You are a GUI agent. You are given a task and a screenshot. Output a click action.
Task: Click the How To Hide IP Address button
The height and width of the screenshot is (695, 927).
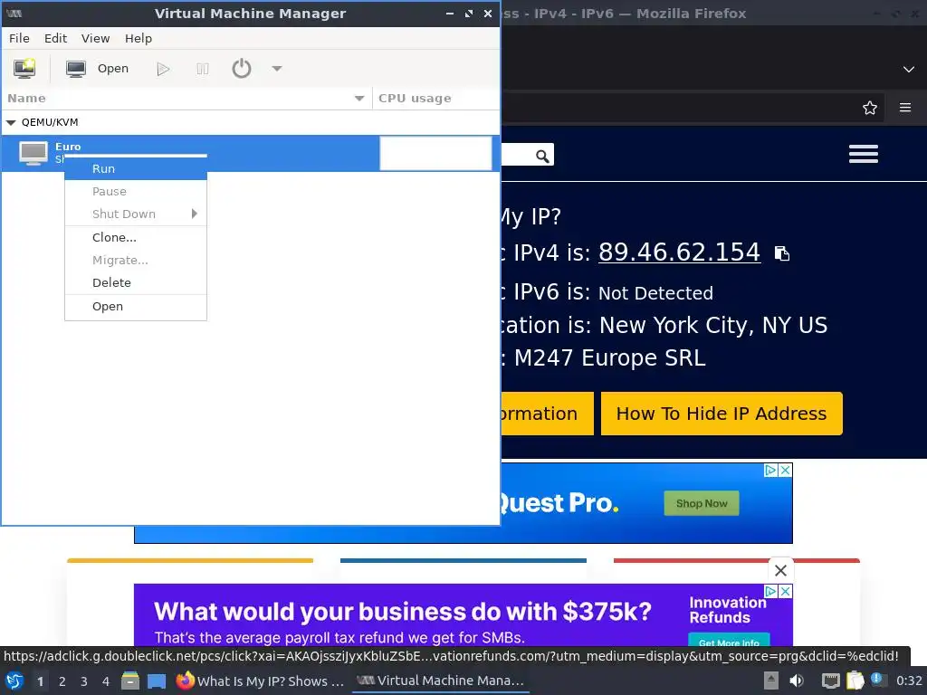[722, 414]
